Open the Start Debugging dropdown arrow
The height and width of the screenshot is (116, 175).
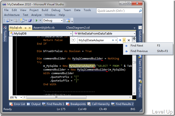(40, 20)
